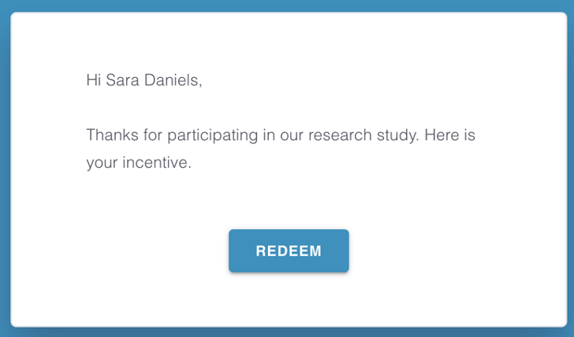Click the word 'our' in the message
The height and width of the screenshot is (337, 574).
(x=292, y=135)
